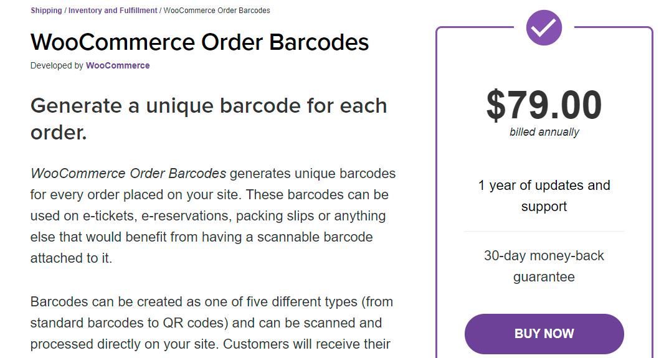Click the 'Developed by' label

(x=57, y=65)
